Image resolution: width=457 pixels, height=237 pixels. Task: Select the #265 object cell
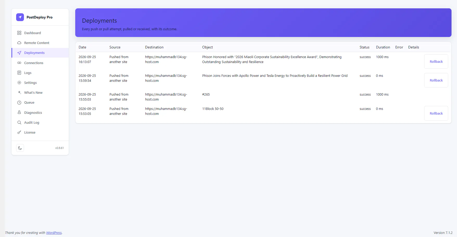pyautogui.click(x=206, y=95)
